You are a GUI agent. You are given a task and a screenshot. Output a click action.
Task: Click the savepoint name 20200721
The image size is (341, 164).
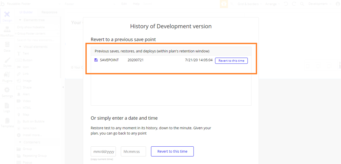point(136,60)
